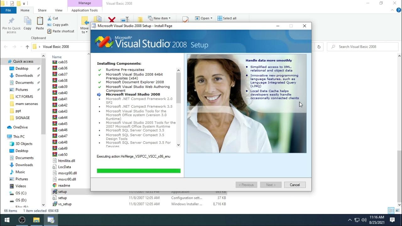
Task: Switch to the Share ribbon tab
Action: 42,10
